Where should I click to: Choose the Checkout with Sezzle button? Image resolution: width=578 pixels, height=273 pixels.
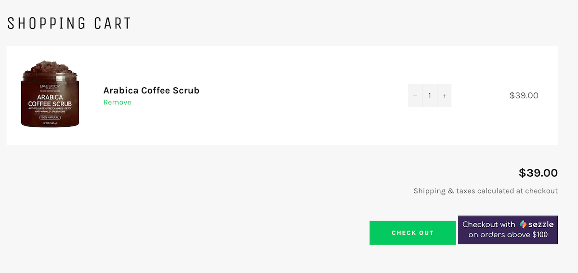508,230
